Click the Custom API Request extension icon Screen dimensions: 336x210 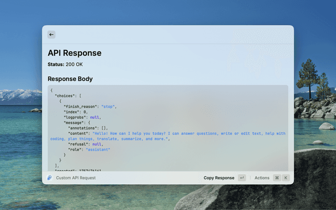pyautogui.click(x=49, y=178)
